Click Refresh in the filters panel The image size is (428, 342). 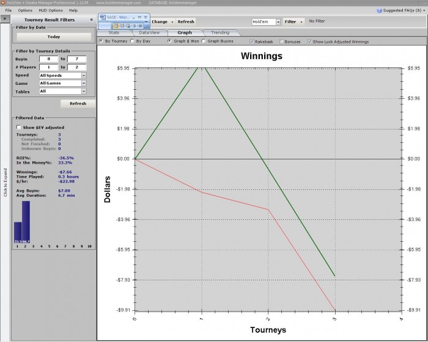(x=78, y=104)
